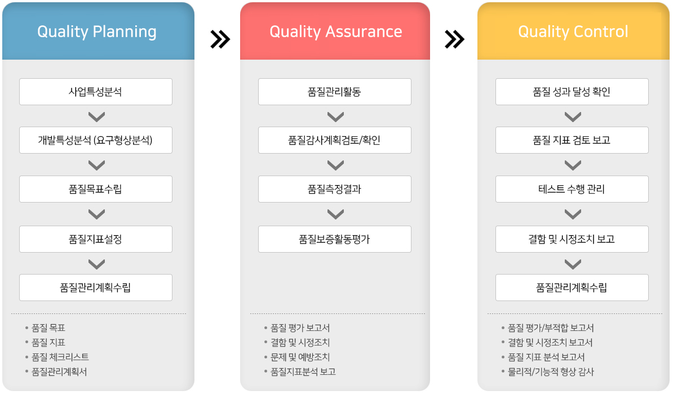The height and width of the screenshot is (395, 673).
Task: Select the Quality Control header
Action: click(x=573, y=31)
